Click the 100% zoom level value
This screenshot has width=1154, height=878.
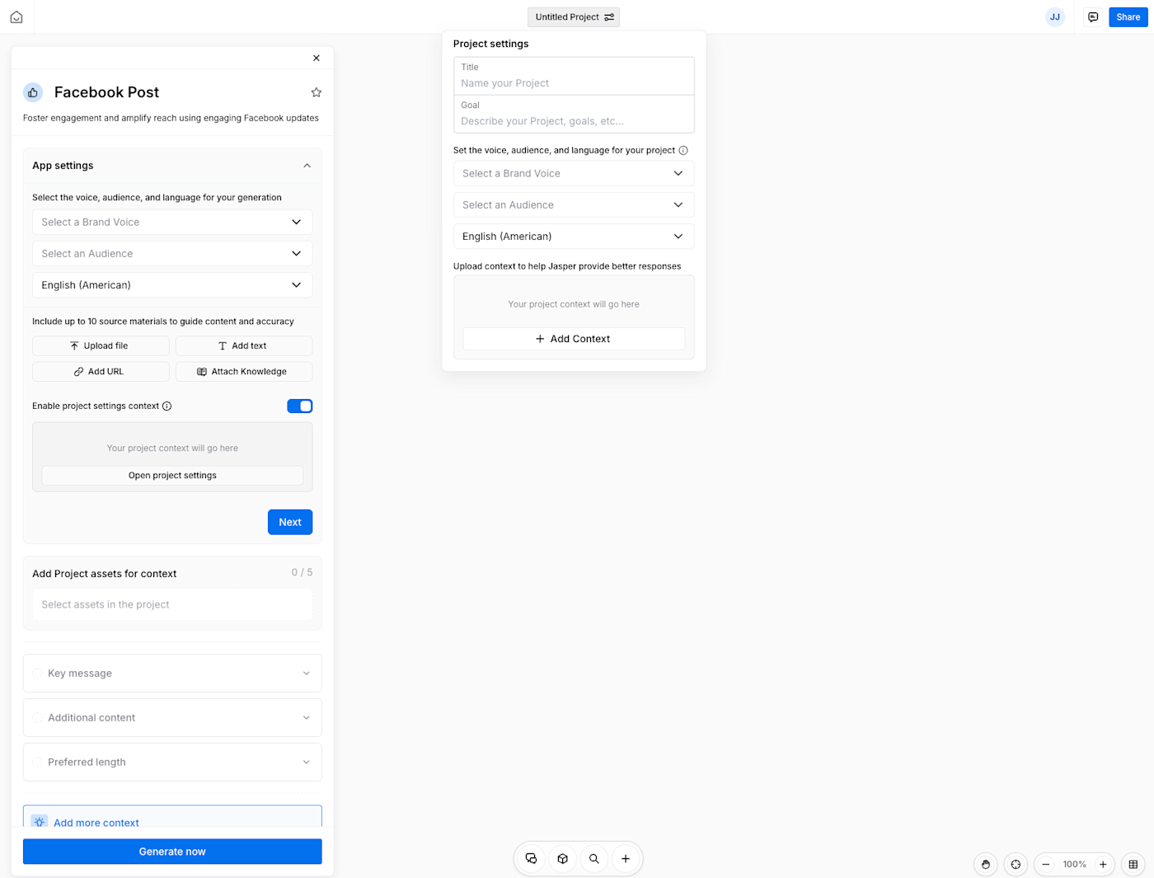[x=1074, y=864]
